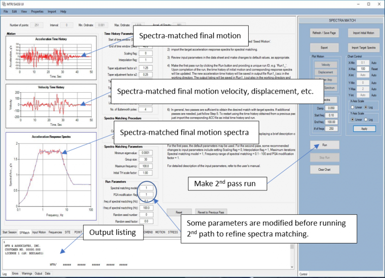Select Log for X-Axis Scale
The height and width of the screenshot is (278, 385).
pos(365,107)
